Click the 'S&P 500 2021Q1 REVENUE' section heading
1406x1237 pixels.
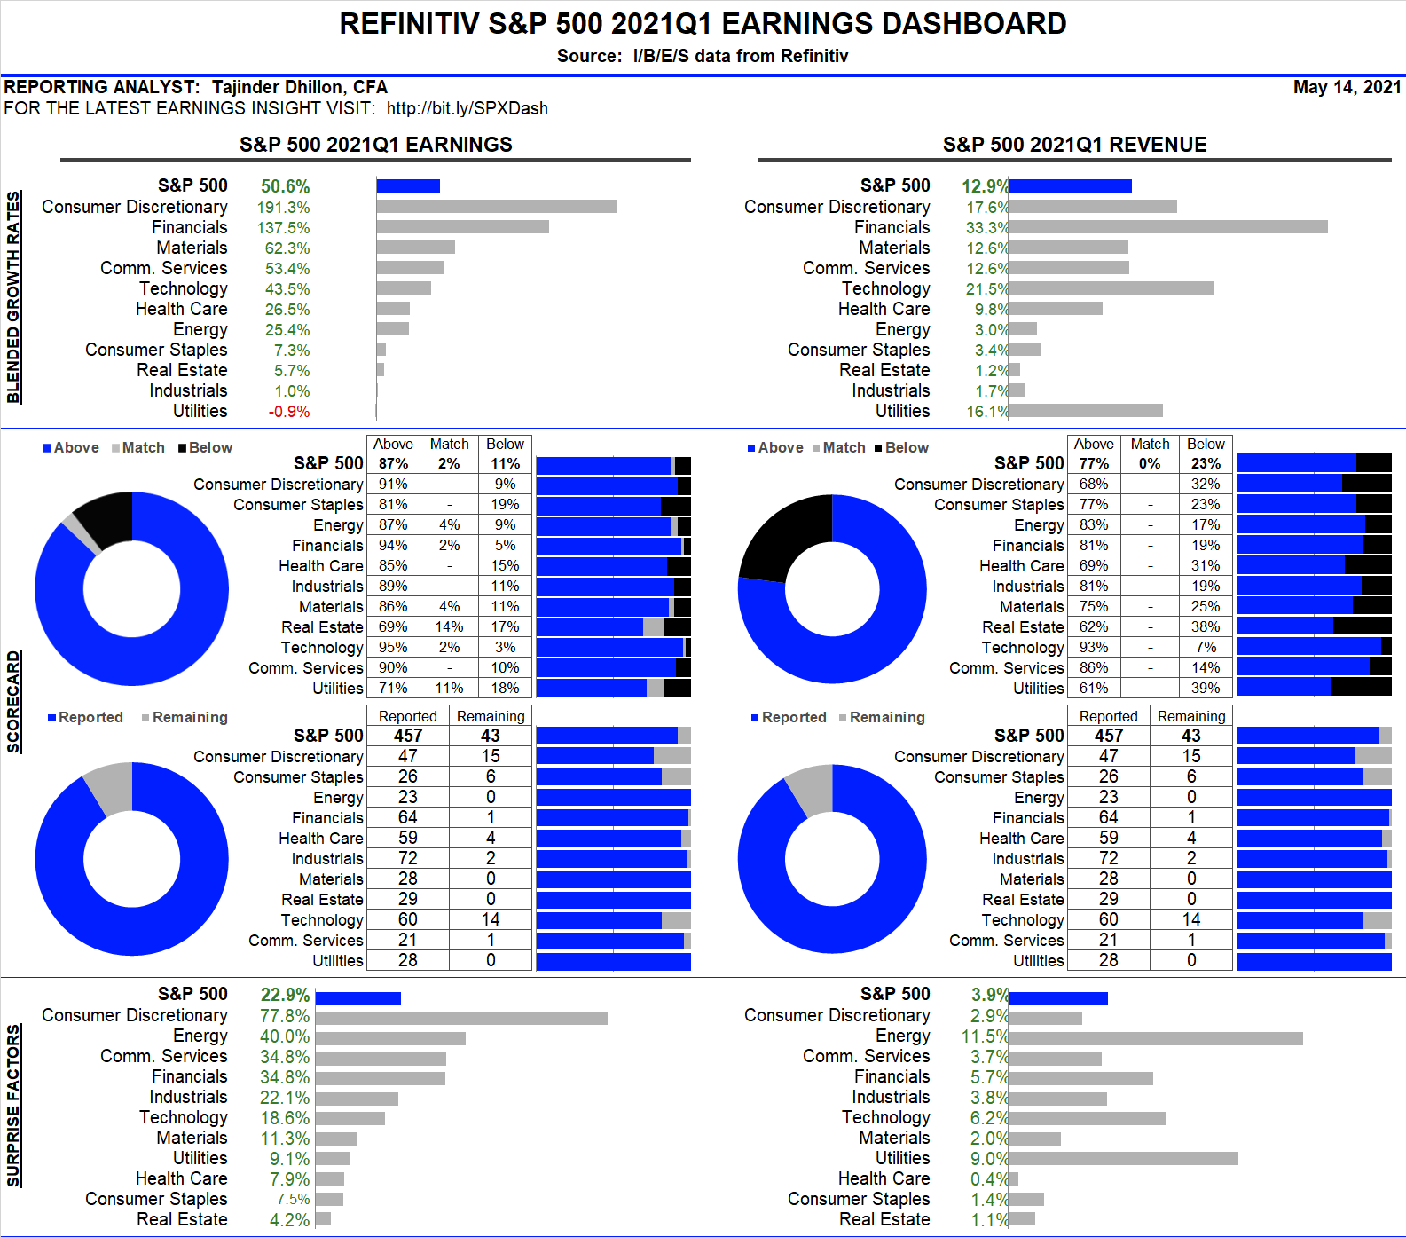pos(1075,145)
